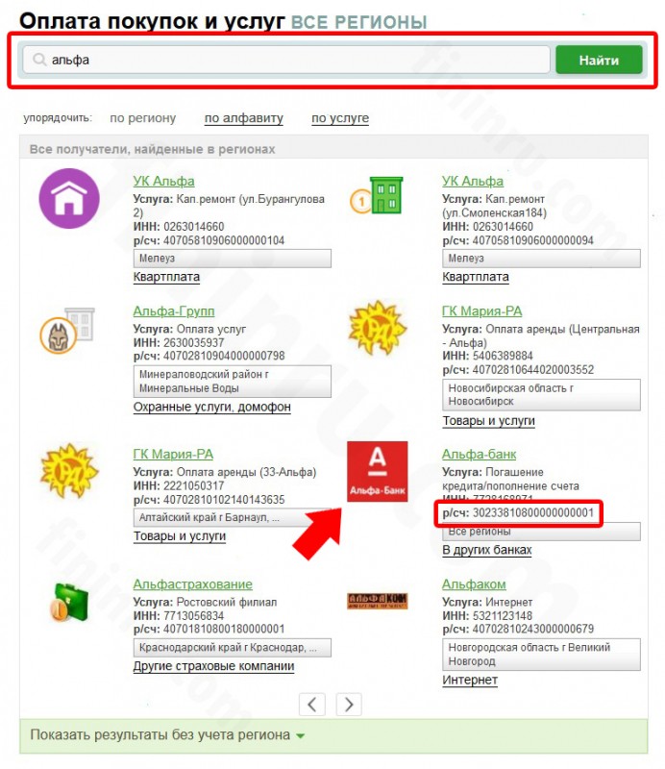Go to previous results page arrow
The height and width of the screenshot is (769, 665).
(312, 705)
